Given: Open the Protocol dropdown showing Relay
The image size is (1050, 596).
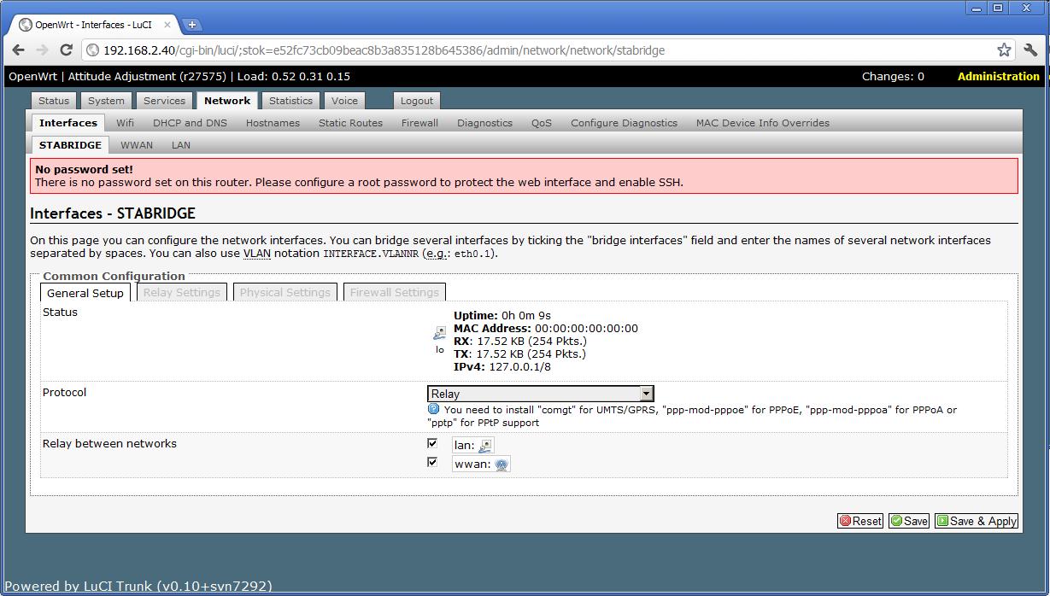Looking at the screenshot, I should click(540, 394).
